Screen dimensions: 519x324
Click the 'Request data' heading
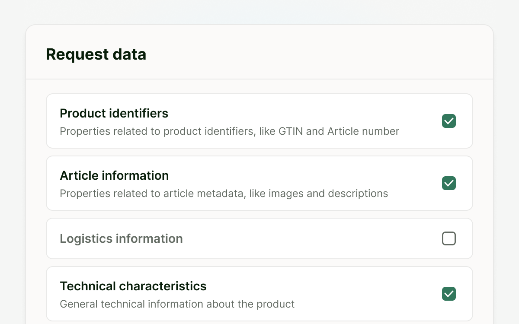pyautogui.click(x=96, y=54)
